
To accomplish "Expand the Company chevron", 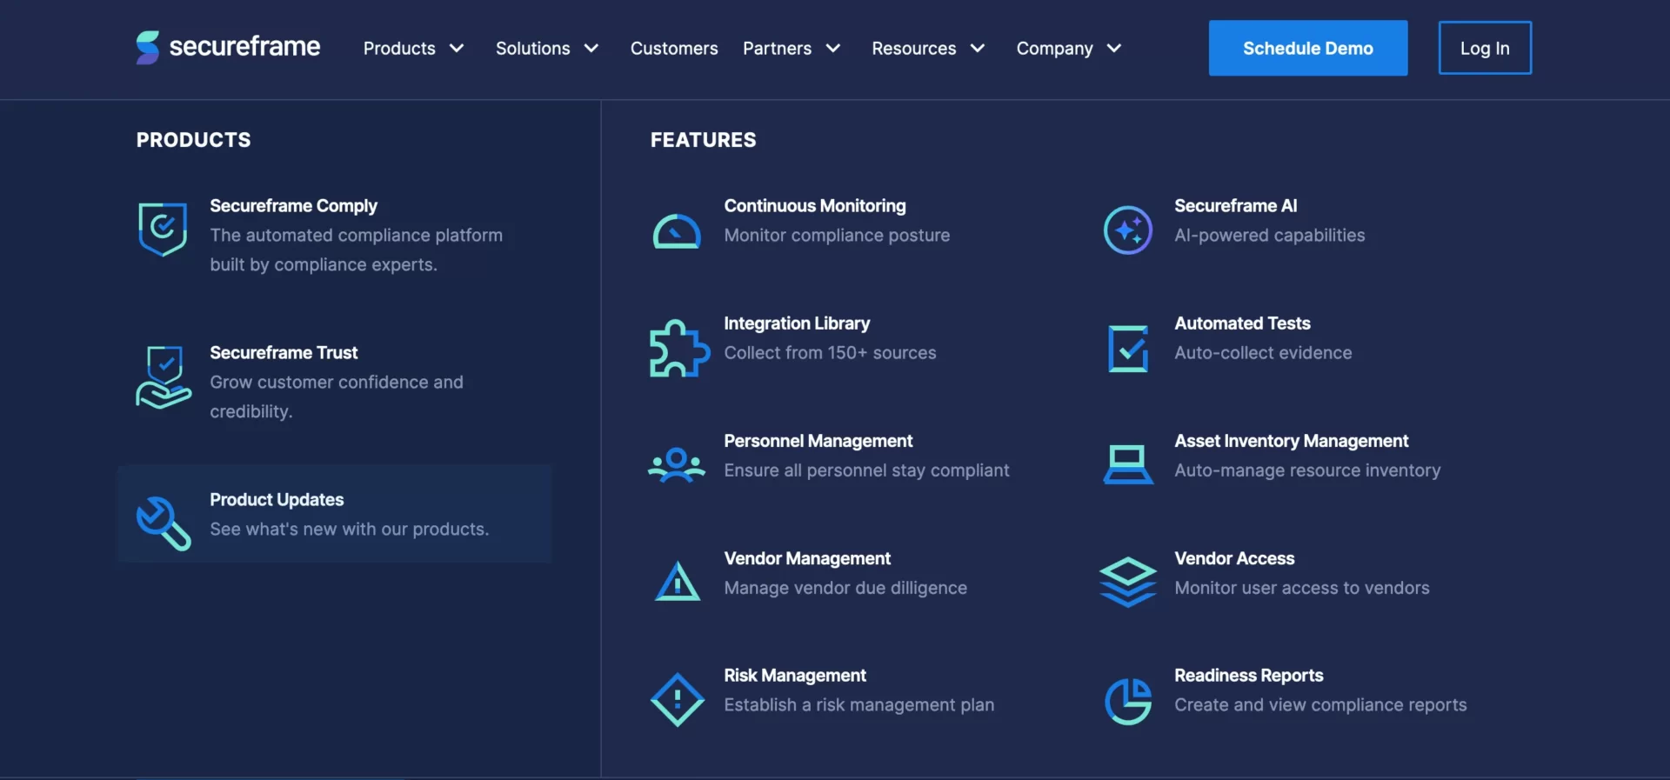I will click(x=1114, y=48).
